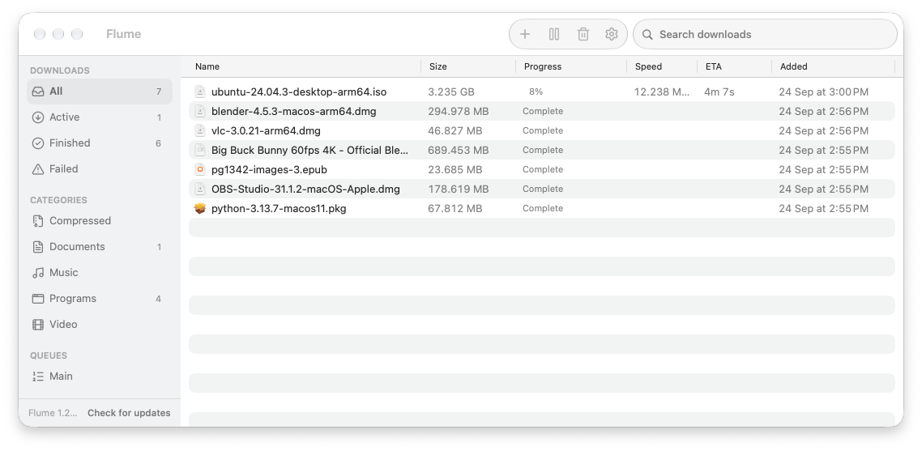Click the magnifier icon in search field
Viewport: 922px width, 451px height.
(x=647, y=35)
